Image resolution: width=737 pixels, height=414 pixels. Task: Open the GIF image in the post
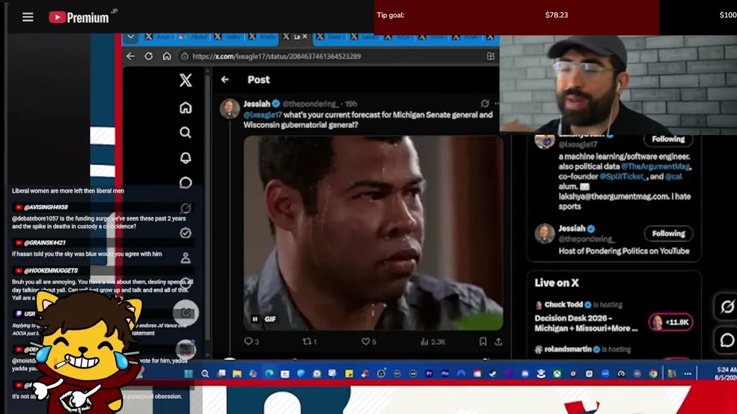pos(373,233)
